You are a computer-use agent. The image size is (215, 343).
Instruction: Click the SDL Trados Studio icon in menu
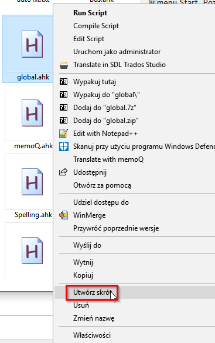point(64,65)
